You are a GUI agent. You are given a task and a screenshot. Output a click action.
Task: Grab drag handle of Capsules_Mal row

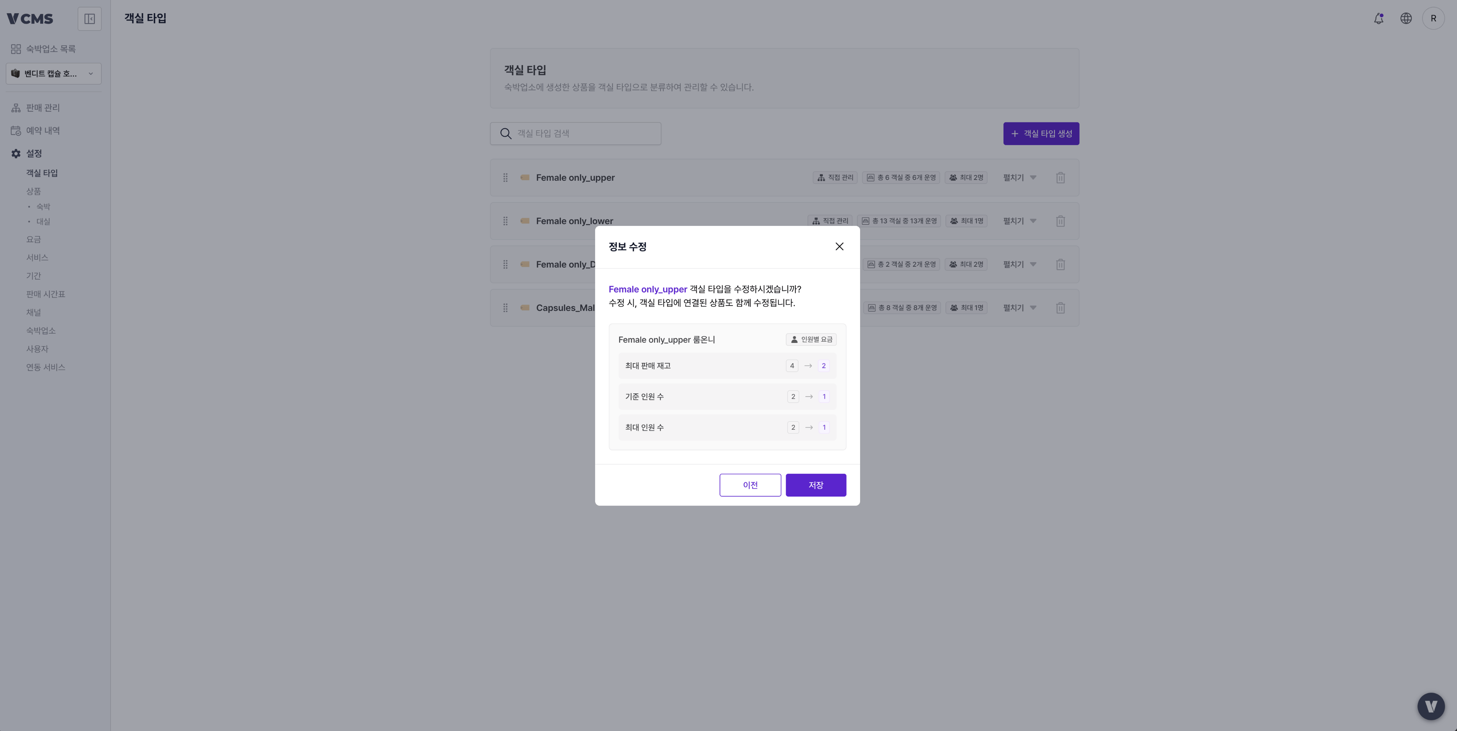click(x=505, y=308)
